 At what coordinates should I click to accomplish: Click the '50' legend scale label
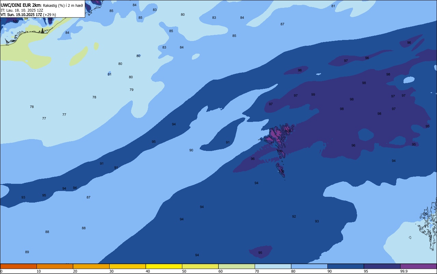[184, 271]
